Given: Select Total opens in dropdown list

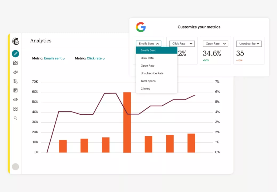Looking at the screenshot, I should [156, 81].
